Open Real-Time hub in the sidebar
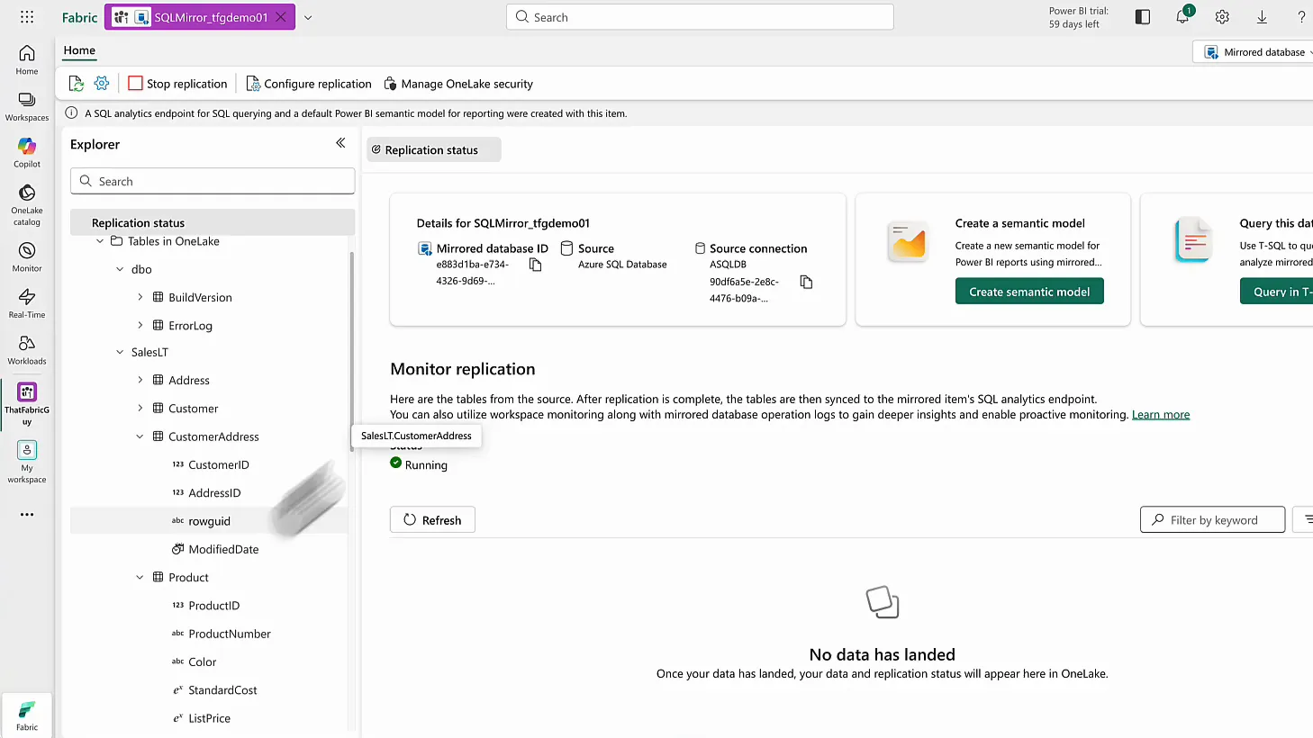 coord(27,303)
